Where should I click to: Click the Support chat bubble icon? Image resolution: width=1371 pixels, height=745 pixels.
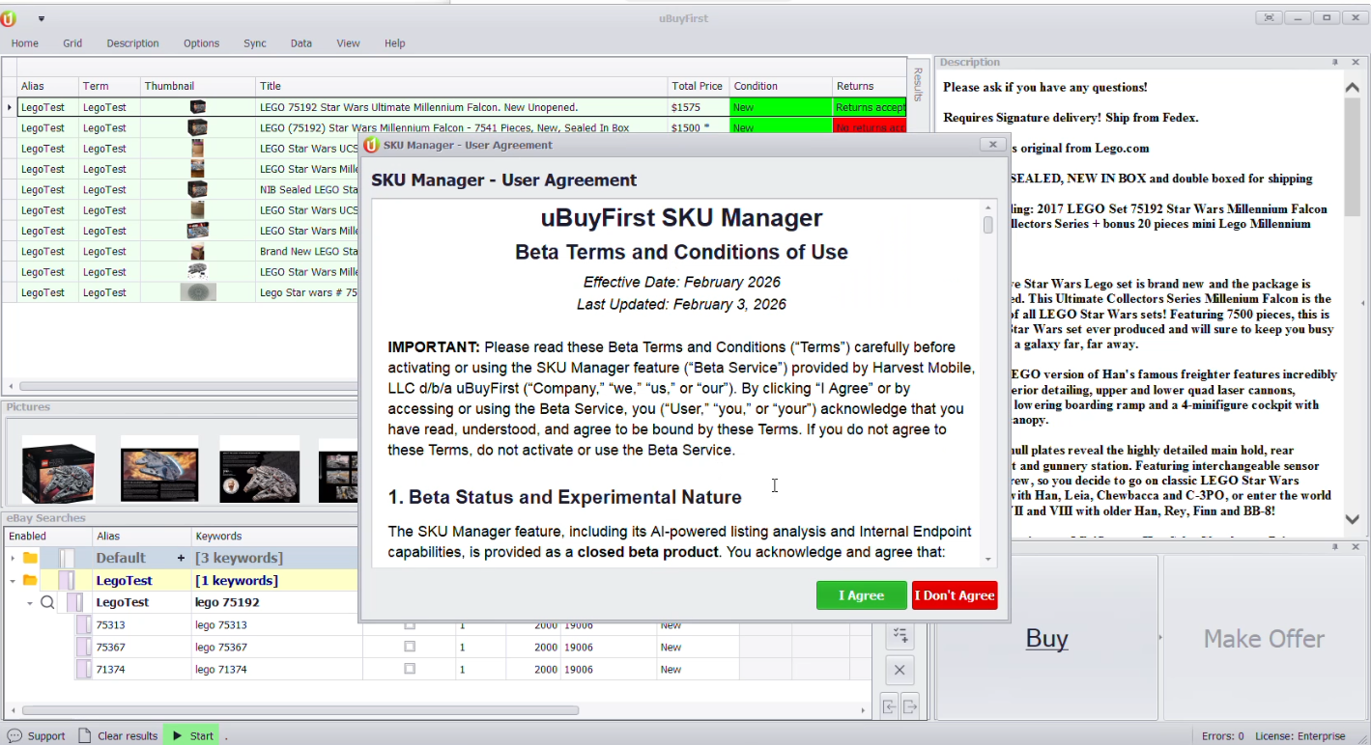click(14, 735)
